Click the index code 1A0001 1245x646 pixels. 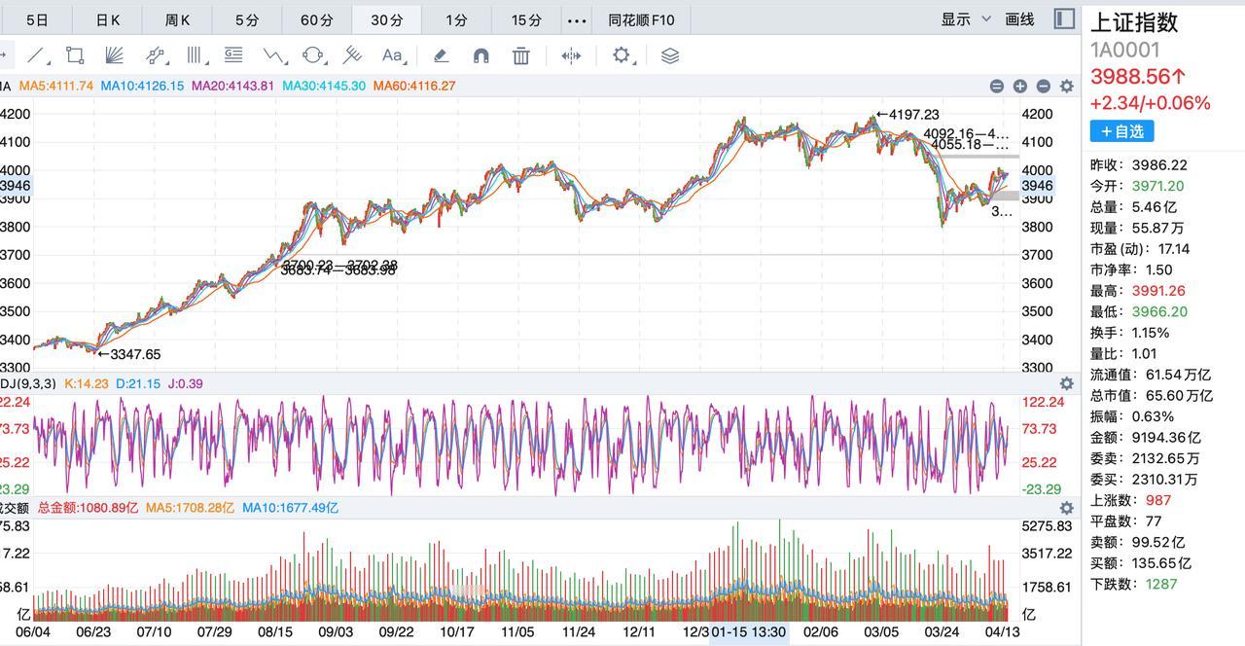click(1125, 50)
